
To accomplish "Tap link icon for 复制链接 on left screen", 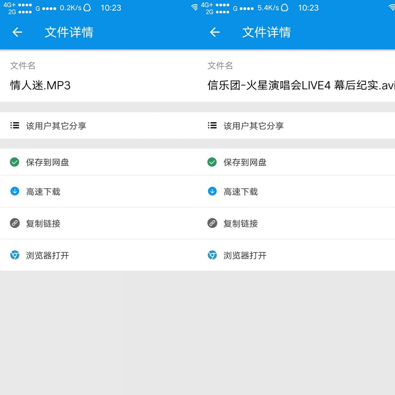I will pyautogui.click(x=15, y=223).
